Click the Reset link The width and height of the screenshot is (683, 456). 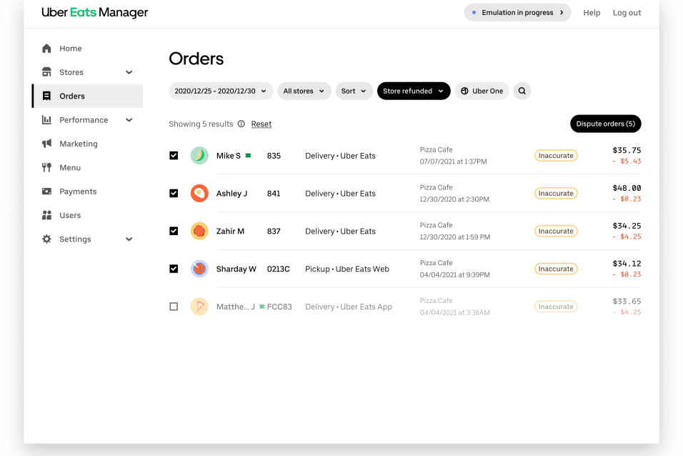pos(261,124)
